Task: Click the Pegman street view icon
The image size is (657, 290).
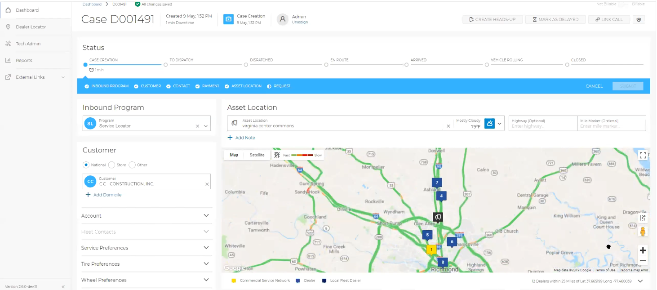Action: [643, 232]
